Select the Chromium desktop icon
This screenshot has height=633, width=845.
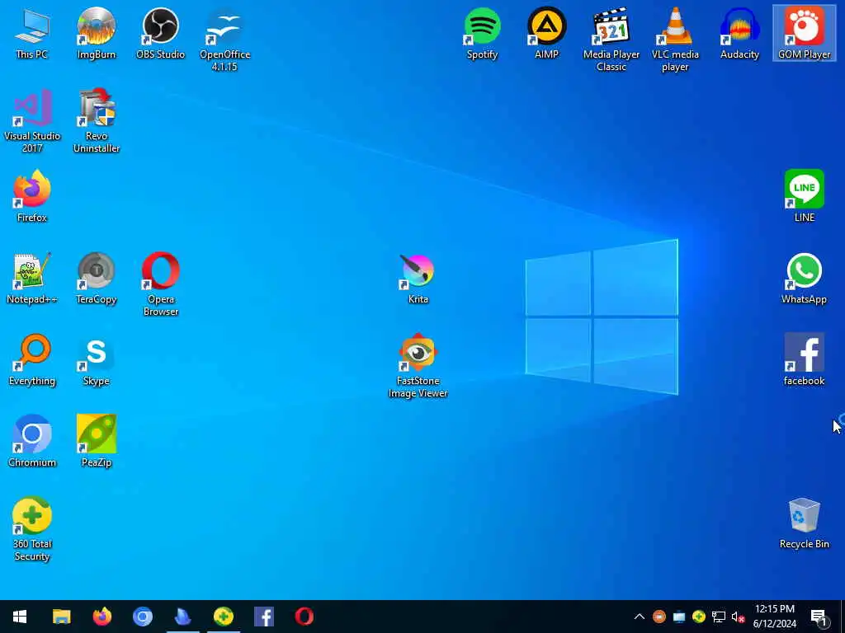pos(32,442)
